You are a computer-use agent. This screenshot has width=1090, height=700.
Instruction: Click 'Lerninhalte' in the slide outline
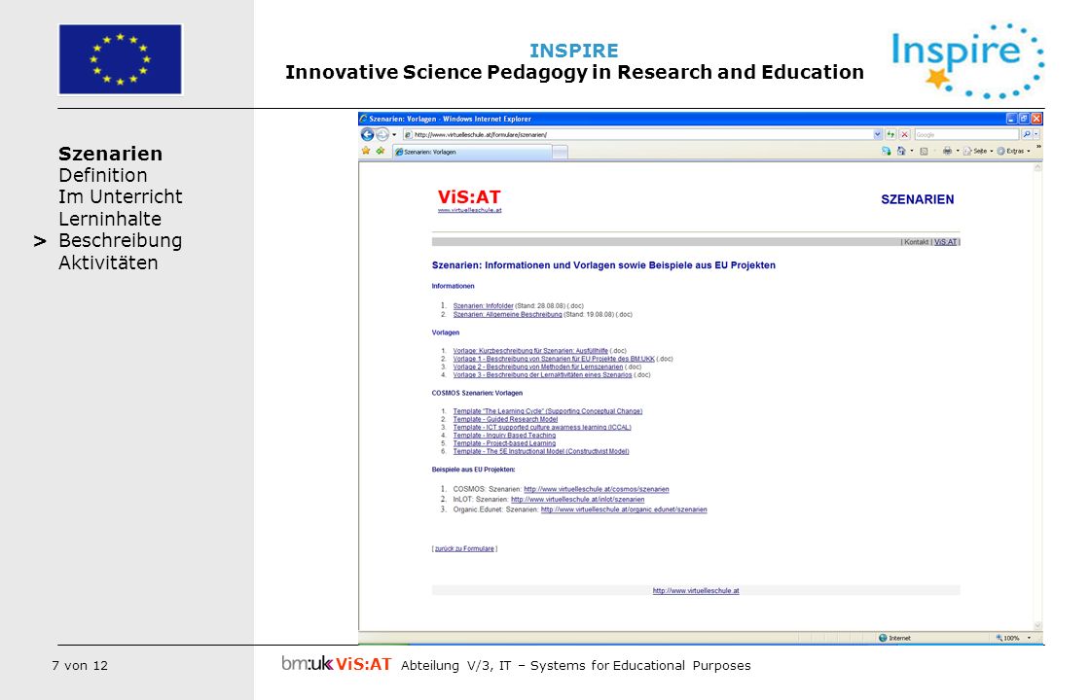click(x=110, y=219)
